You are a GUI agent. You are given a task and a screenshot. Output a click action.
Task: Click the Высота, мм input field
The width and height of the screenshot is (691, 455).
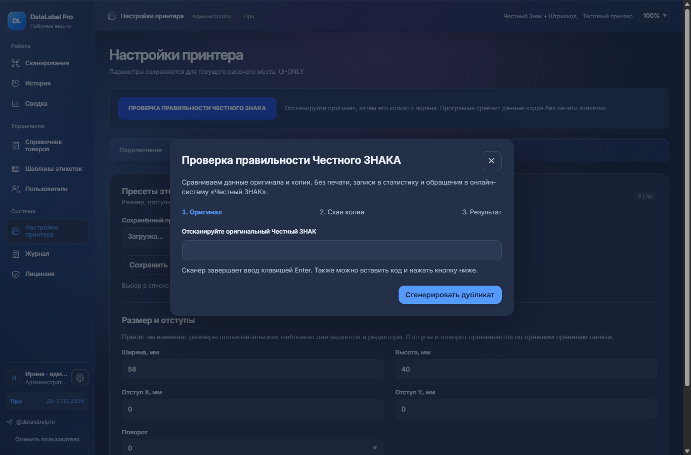coord(526,369)
